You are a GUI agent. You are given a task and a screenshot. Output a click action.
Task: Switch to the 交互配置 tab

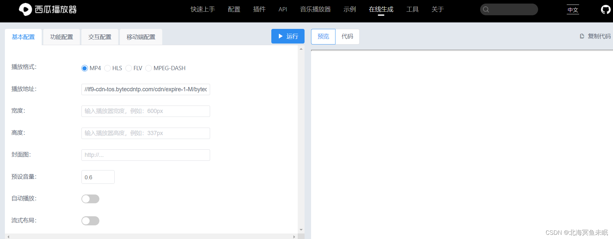[x=100, y=37]
